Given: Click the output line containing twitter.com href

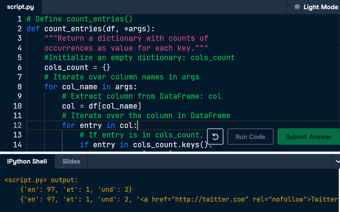Looking at the screenshot, I should [179, 199].
